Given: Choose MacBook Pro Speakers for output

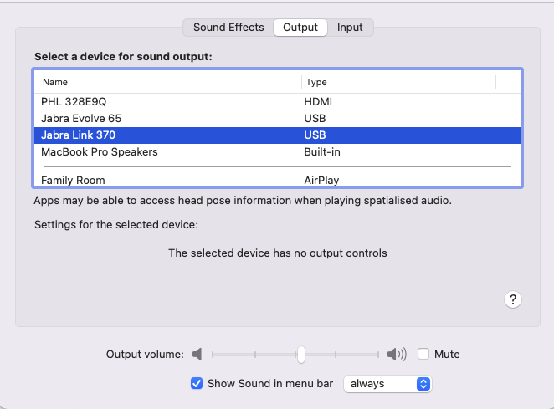Looking at the screenshot, I should coord(277,152).
